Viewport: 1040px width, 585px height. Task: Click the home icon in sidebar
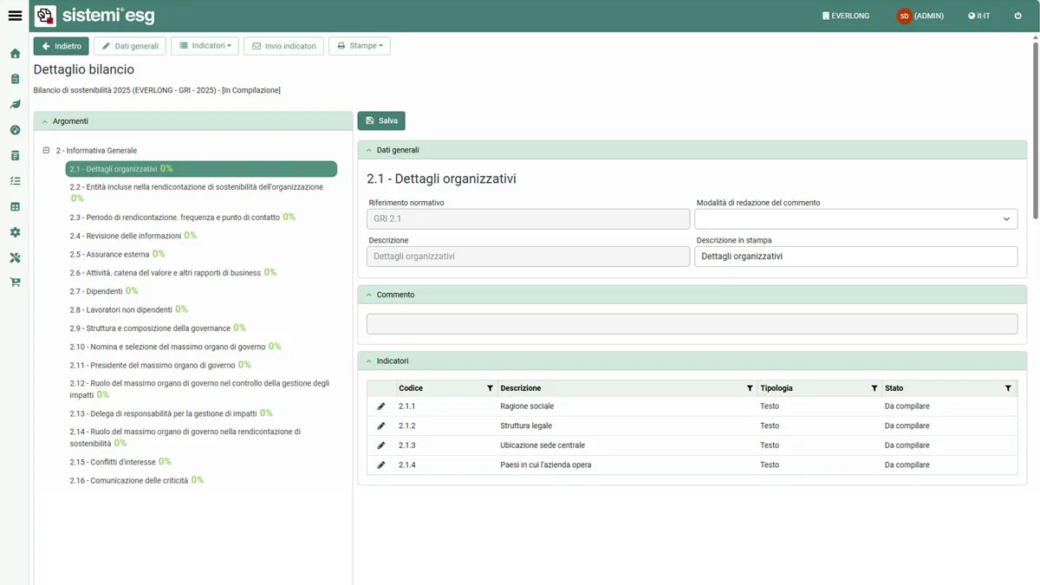coord(15,54)
